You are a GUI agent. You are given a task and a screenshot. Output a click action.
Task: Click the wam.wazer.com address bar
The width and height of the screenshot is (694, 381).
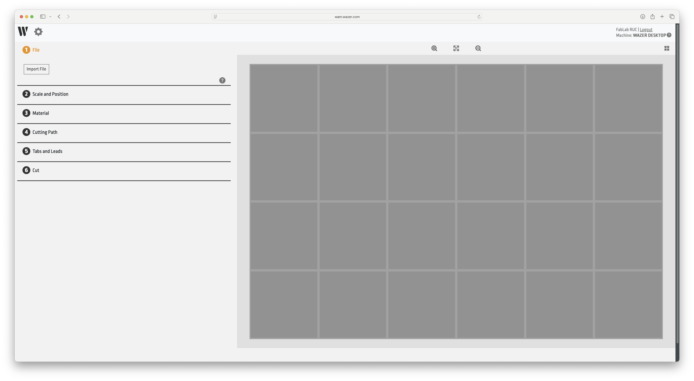347,17
